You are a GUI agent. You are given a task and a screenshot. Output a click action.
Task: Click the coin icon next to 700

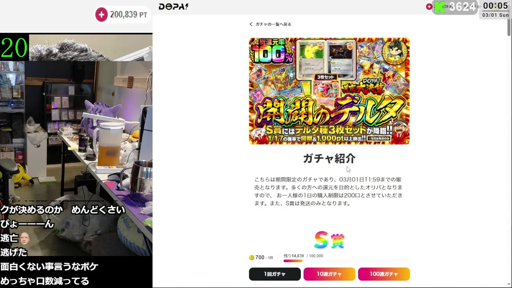[x=252, y=257]
